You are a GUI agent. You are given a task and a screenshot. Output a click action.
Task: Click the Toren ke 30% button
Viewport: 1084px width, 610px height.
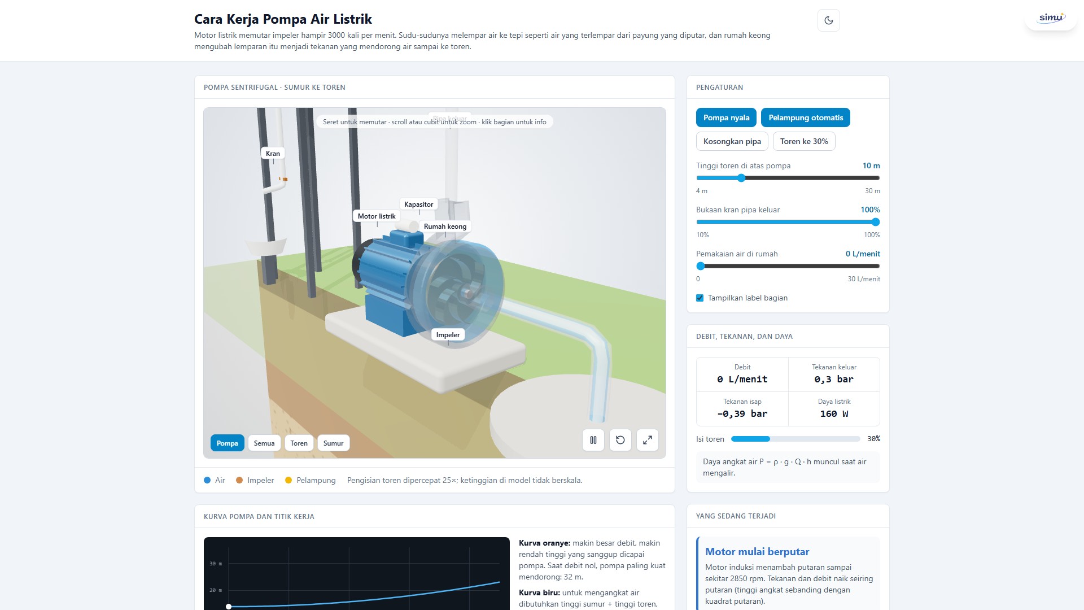(x=804, y=141)
